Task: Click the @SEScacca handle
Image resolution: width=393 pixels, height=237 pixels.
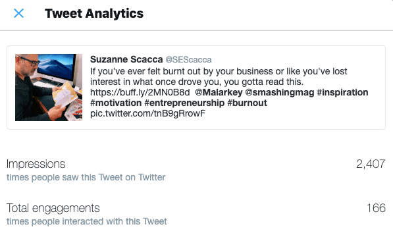Action: point(188,60)
